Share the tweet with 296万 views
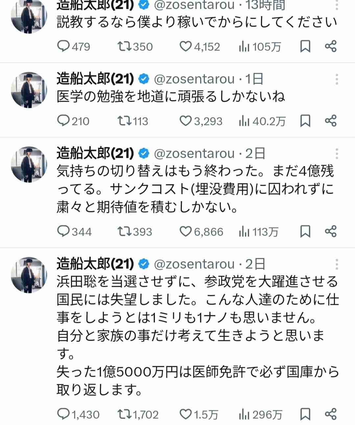Image resolution: width=355 pixels, height=425 pixels. 331,414
